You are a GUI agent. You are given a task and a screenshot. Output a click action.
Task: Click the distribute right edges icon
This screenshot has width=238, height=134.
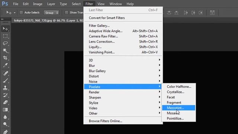pyautogui.click(x=200, y=13)
